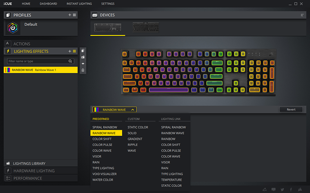Expand the Hardware Lighting section
Screen dimensions: 310x193
pyautogui.click(x=34, y=171)
